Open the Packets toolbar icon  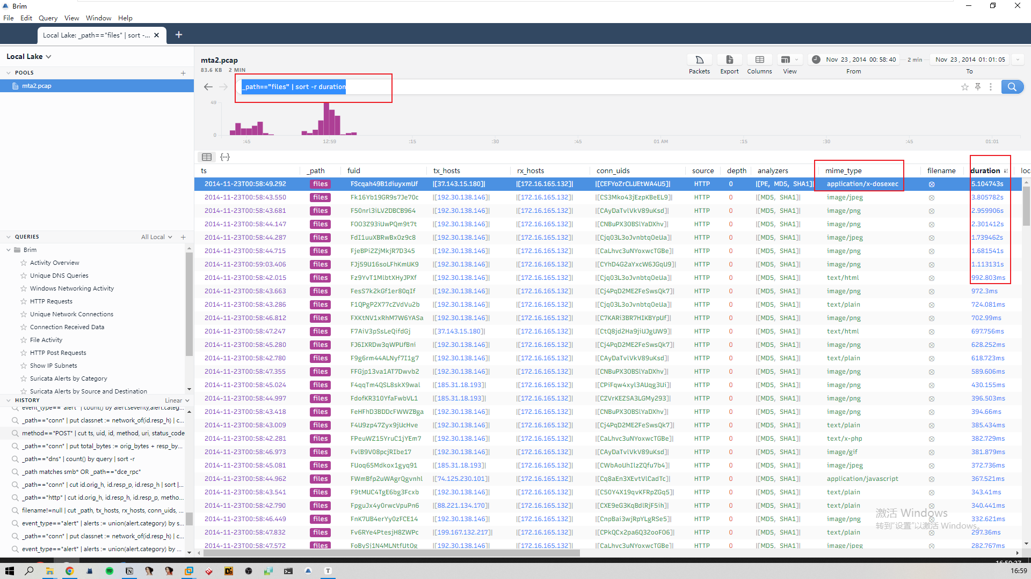click(x=699, y=60)
